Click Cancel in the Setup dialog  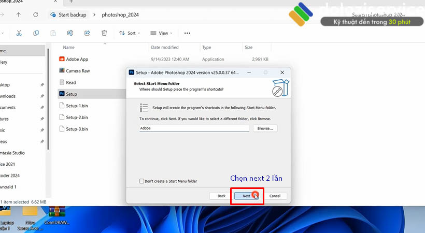[275, 196]
